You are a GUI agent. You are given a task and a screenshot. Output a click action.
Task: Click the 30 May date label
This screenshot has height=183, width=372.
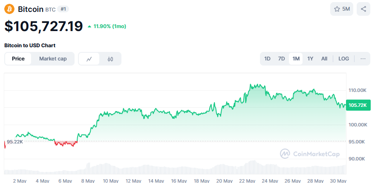click(x=338, y=180)
